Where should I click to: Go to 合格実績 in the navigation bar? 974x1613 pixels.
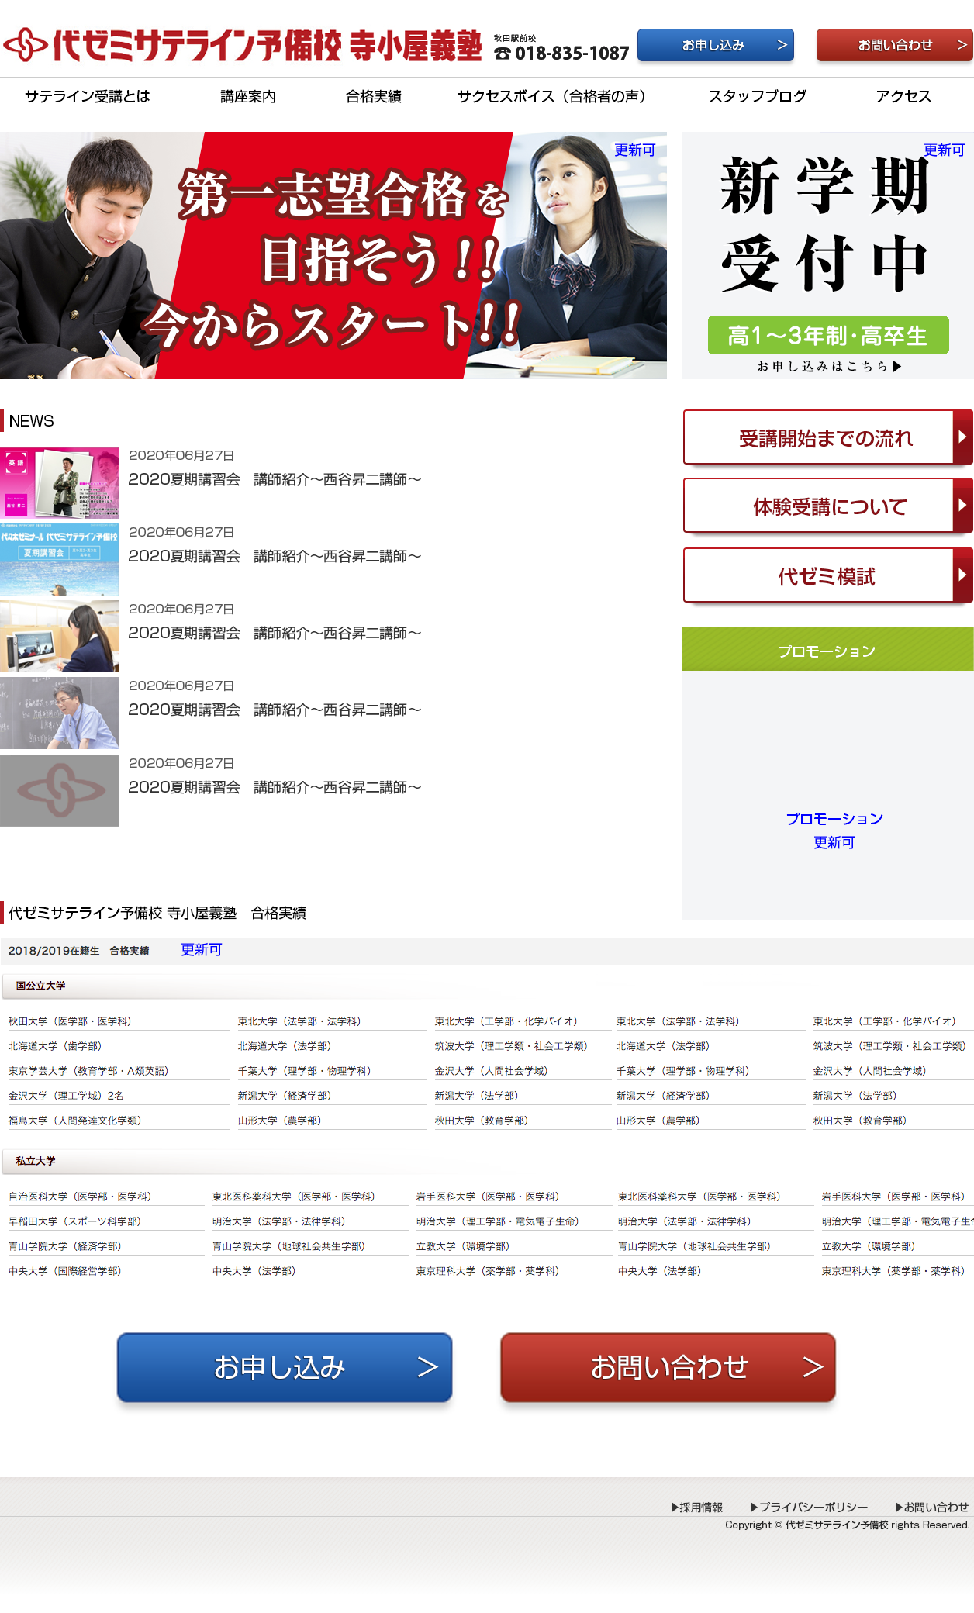tap(374, 96)
